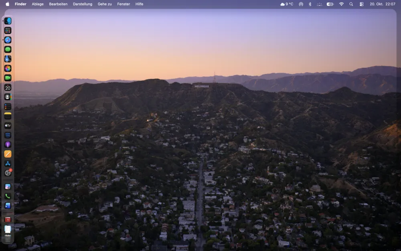Launch Reminders from the Dock
401x251 pixels.
click(x=8, y=106)
